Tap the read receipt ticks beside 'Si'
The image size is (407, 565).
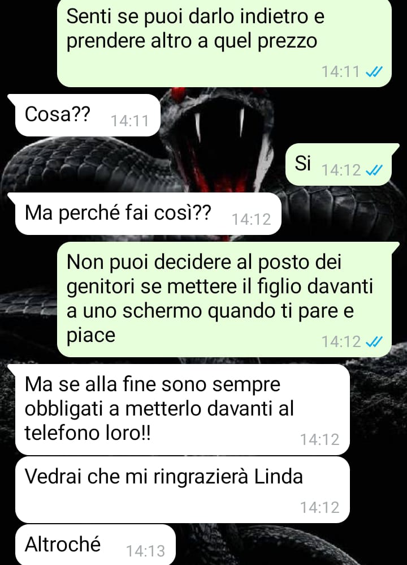click(374, 170)
